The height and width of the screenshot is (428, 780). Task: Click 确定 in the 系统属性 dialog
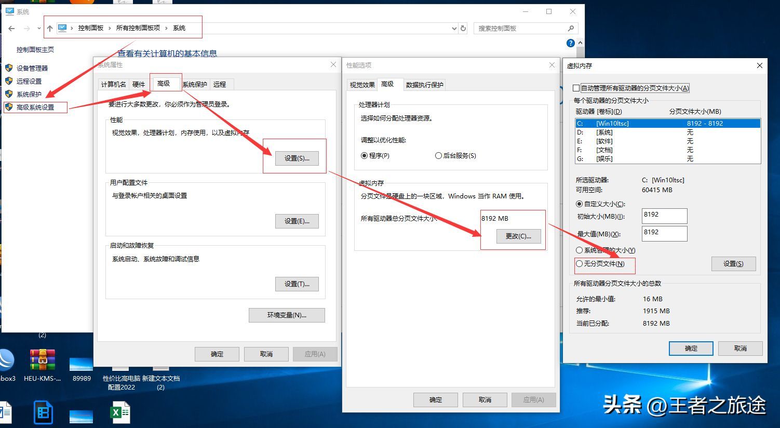(217, 354)
